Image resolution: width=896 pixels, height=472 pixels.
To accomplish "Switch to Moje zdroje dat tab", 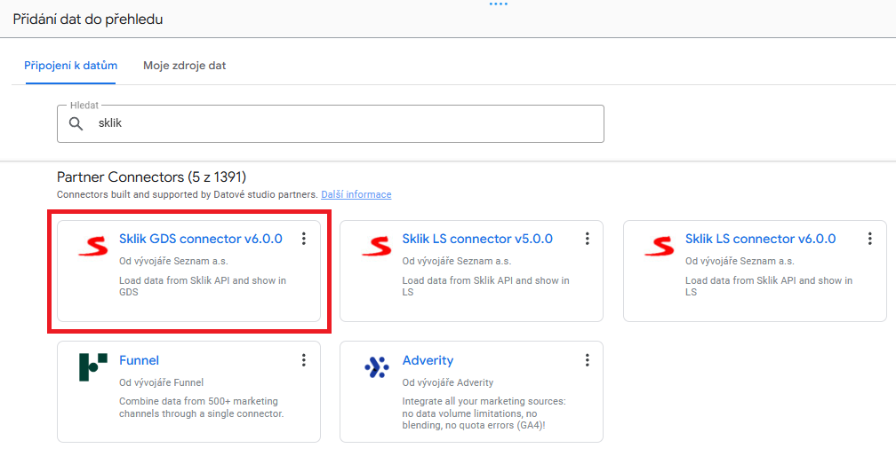I will click(x=185, y=66).
